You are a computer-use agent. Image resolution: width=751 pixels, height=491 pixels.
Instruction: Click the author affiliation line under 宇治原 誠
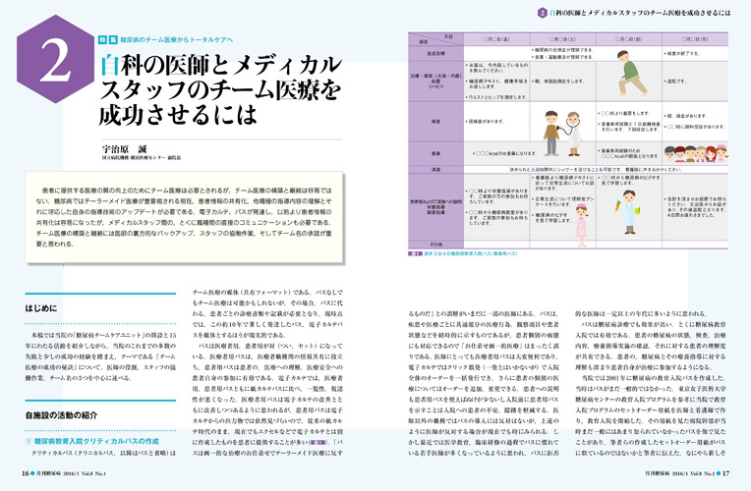click(x=141, y=158)
